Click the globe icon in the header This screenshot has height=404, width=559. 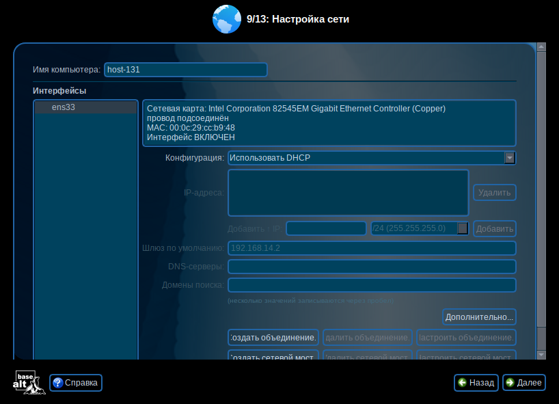pyautogui.click(x=227, y=18)
